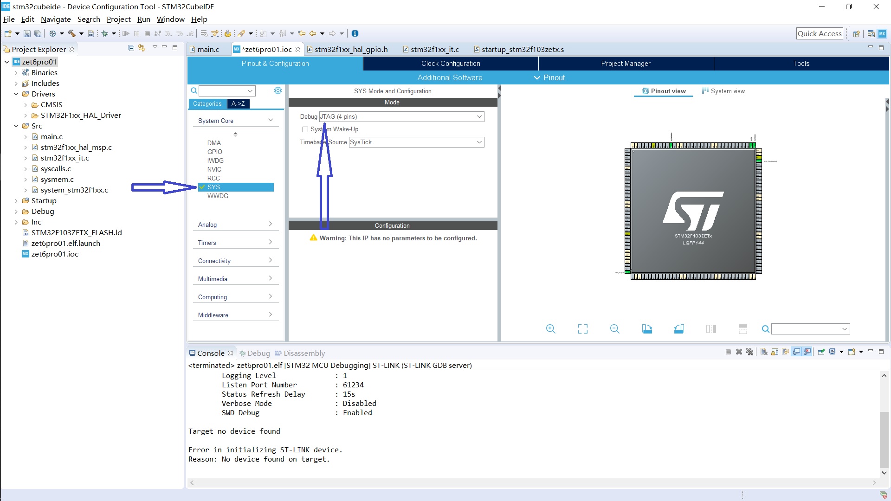Toggle show console on standard output change

(x=796, y=352)
